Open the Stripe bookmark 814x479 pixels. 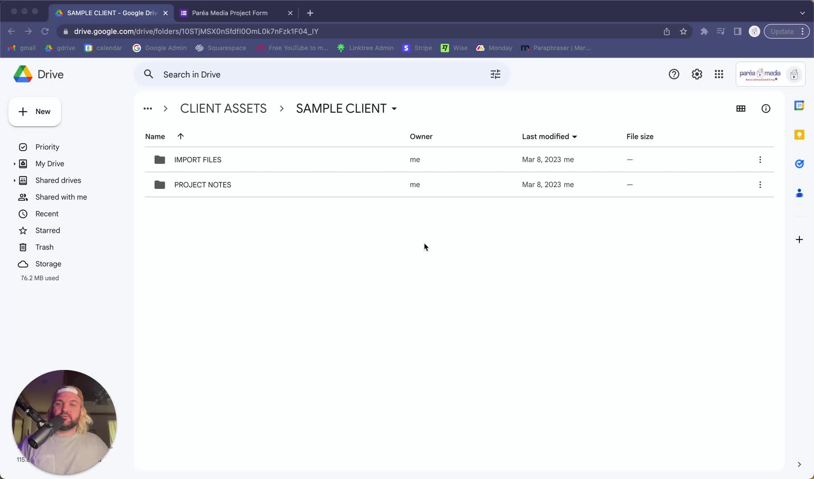(x=417, y=48)
